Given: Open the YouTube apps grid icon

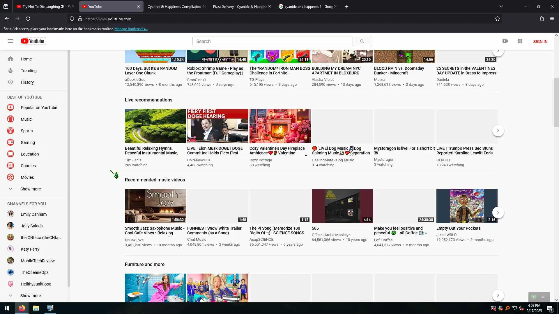Looking at the screenshot, I should pos(520,41).
